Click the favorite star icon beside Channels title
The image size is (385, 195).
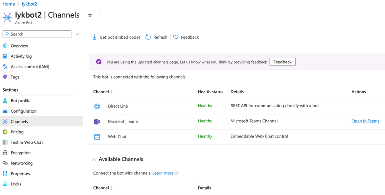point(90,15)
